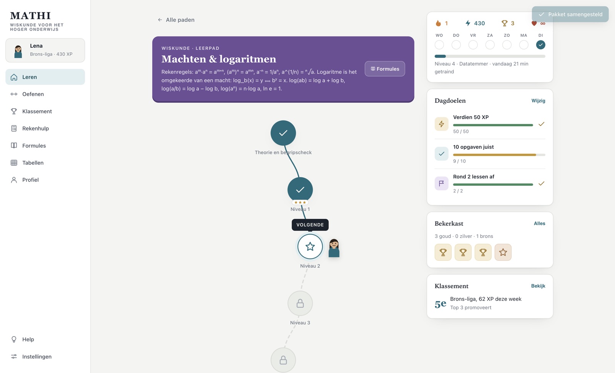Click the Lena character beside Niveau 2
Image resolution: width=615 pixels, height=373 pixels.
coord(334,248)
